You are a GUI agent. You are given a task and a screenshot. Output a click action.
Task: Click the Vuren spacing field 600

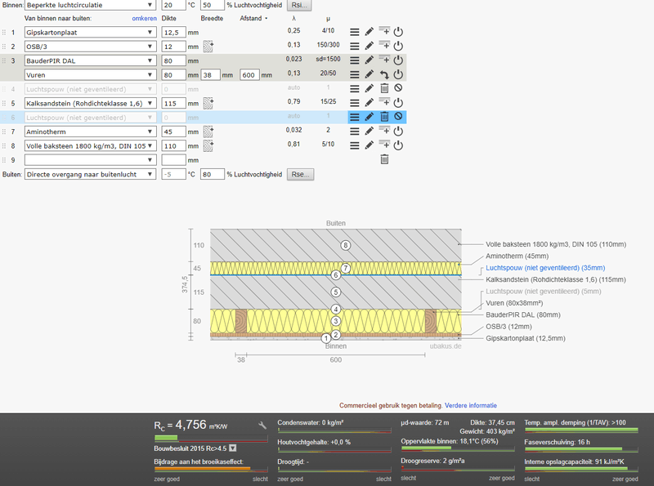(x=250, y=75)
